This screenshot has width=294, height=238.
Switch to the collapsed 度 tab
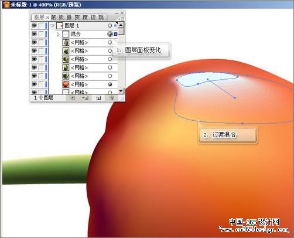tap(85, 18)
